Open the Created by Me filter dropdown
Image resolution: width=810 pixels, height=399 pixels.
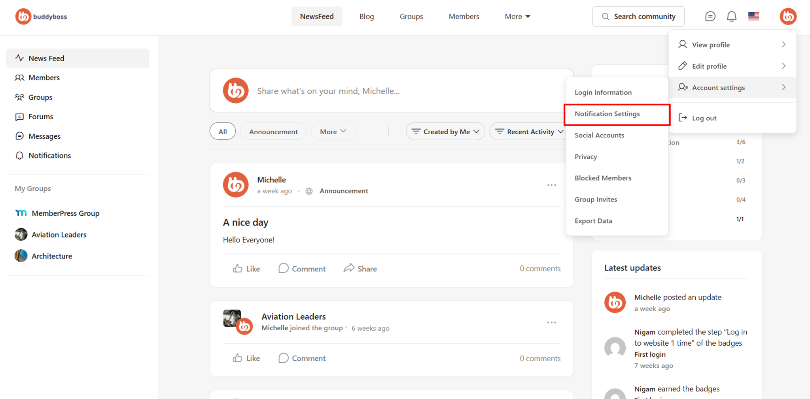tap(445, 132)
